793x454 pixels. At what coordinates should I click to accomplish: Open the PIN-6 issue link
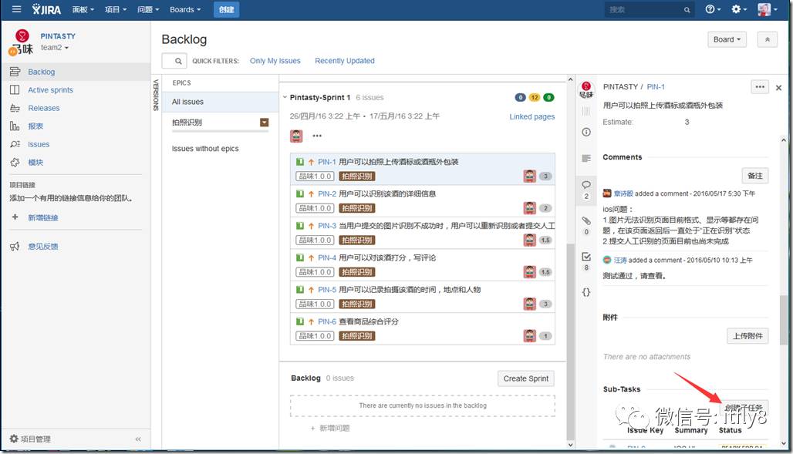327,321
